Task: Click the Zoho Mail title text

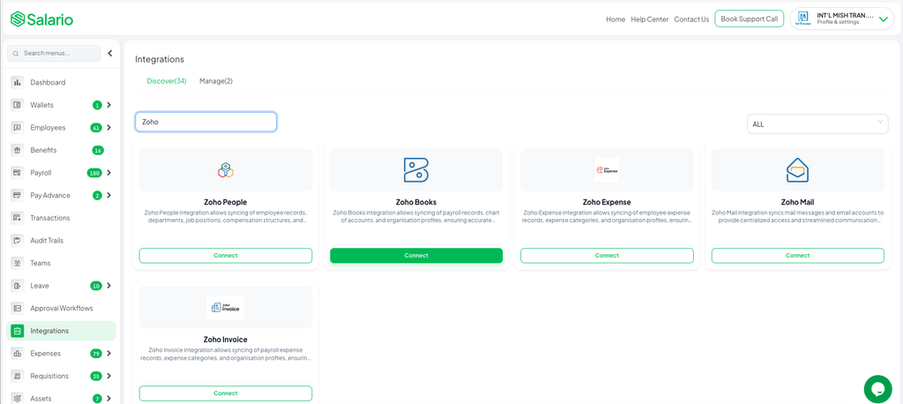Action: tap(797, 202)
